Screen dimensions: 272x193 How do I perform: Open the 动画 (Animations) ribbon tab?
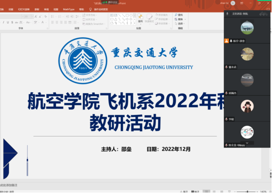pyautogui.click(x=11, y=9)
